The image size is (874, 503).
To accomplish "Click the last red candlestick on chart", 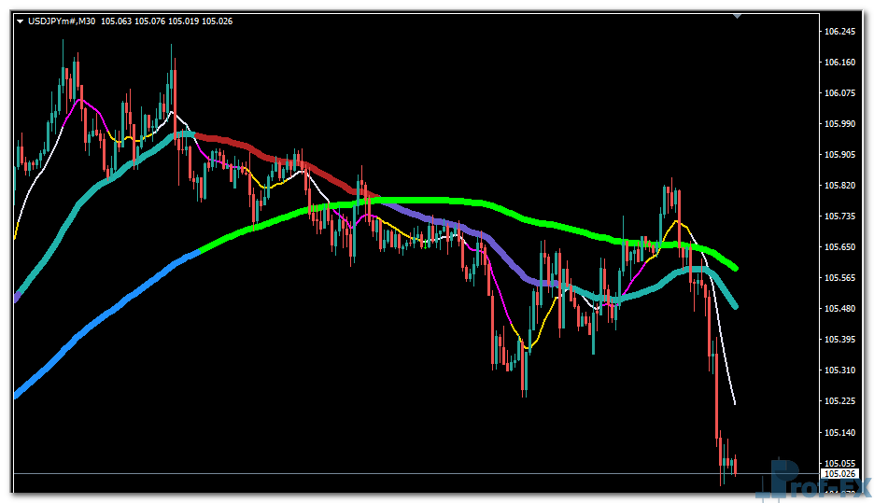I will [736, 466].
